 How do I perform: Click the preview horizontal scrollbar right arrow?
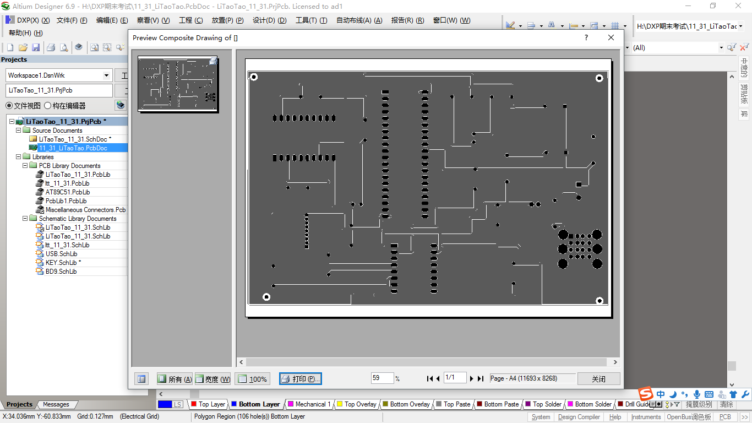point(615,362)
